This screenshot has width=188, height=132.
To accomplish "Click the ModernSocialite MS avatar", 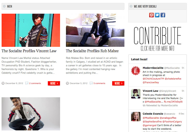I will [x=136, y=71].
